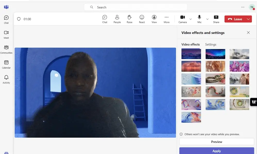The height and width of the screenshot is (154, 257).
Task: Expand the Mic options dropdown arrow
Action: [x=207, y=19]
